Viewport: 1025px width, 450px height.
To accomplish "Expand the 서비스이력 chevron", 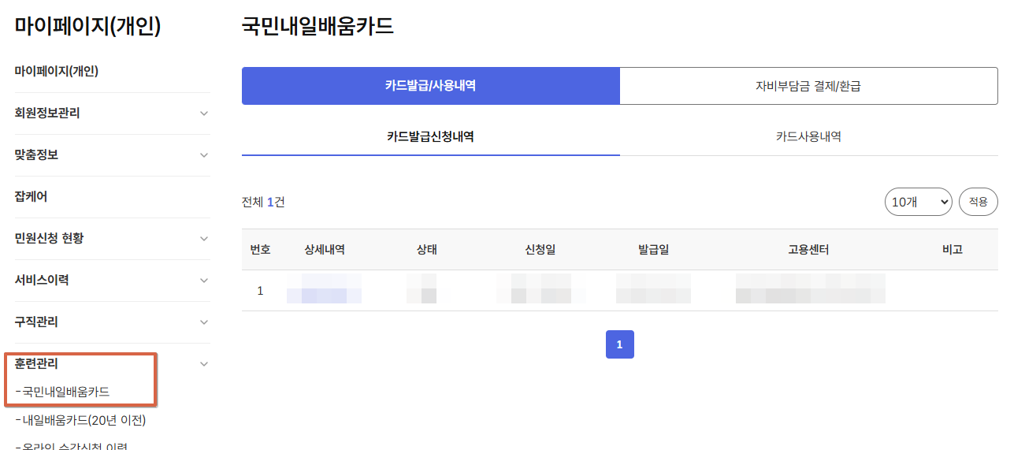I will [x=204, y=281].
